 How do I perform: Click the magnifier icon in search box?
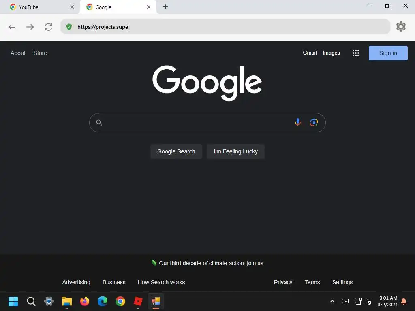99,122
